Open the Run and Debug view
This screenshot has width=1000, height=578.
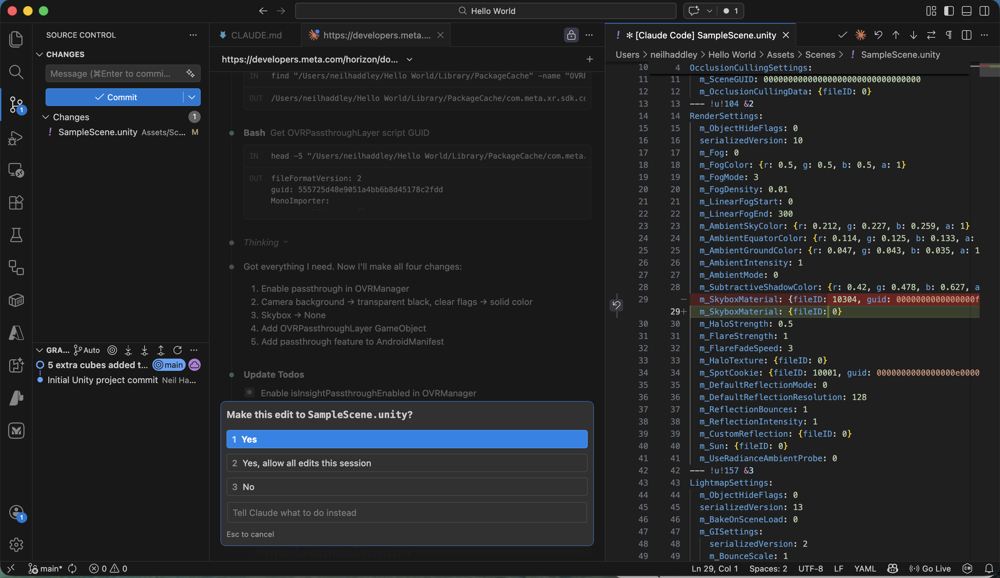[16, 138]
